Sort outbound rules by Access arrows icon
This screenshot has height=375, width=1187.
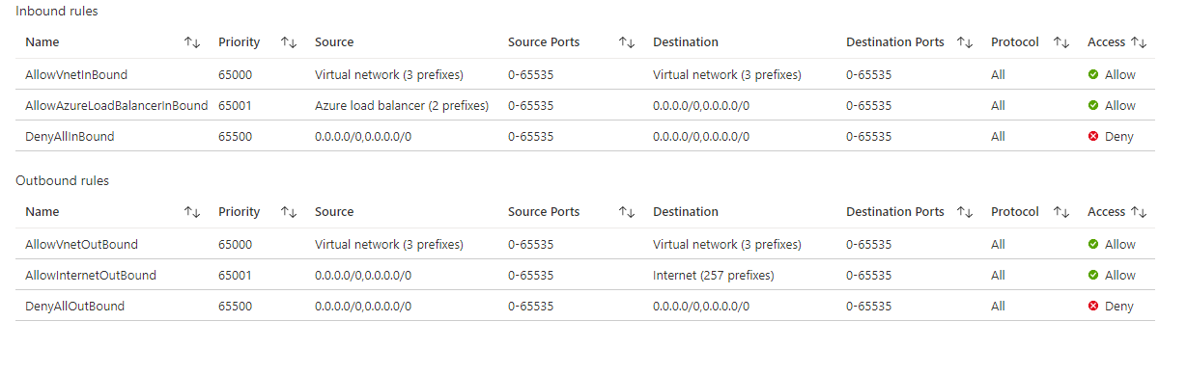[x=1138, y=212]
